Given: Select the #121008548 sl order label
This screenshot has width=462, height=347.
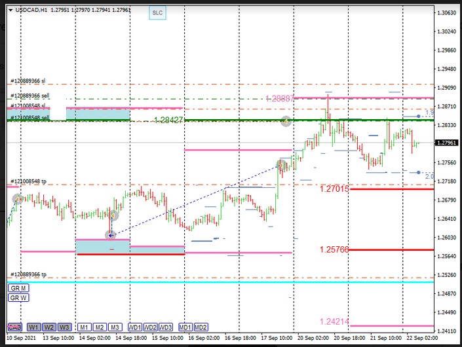Looking at the screenshot, I should [x=28, y=105].
